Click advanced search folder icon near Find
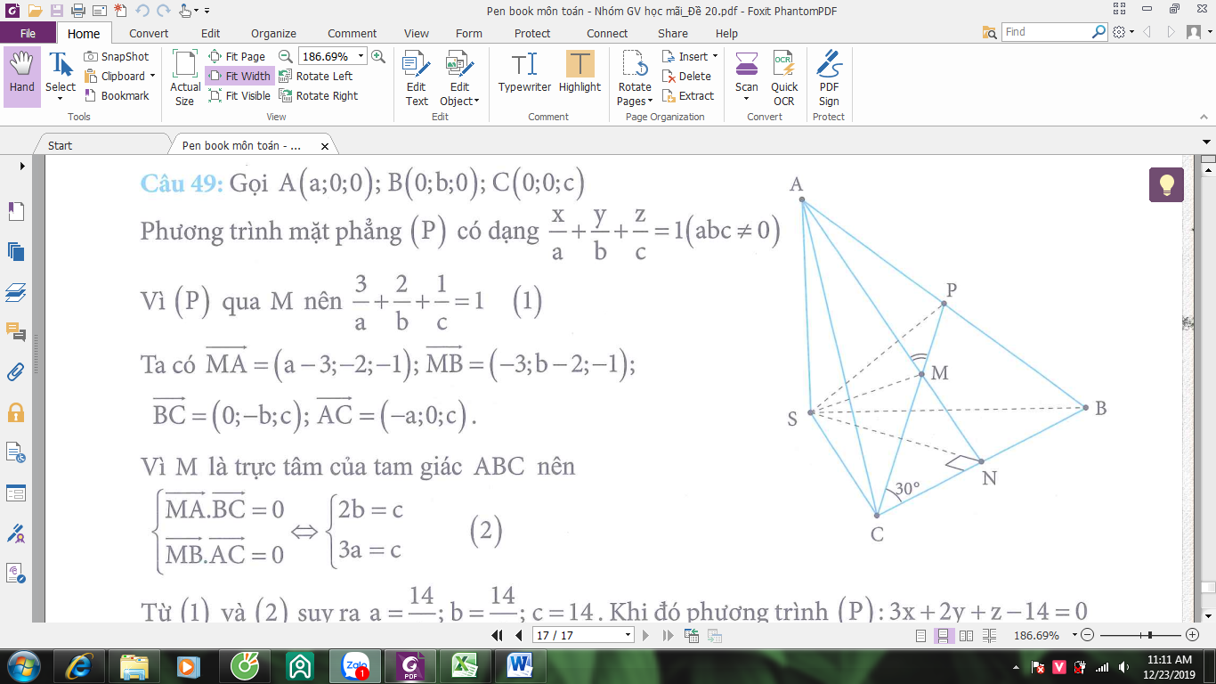The height and width of the screenshot is (684, 1216). pyautogui.click(x=989, y=32)
